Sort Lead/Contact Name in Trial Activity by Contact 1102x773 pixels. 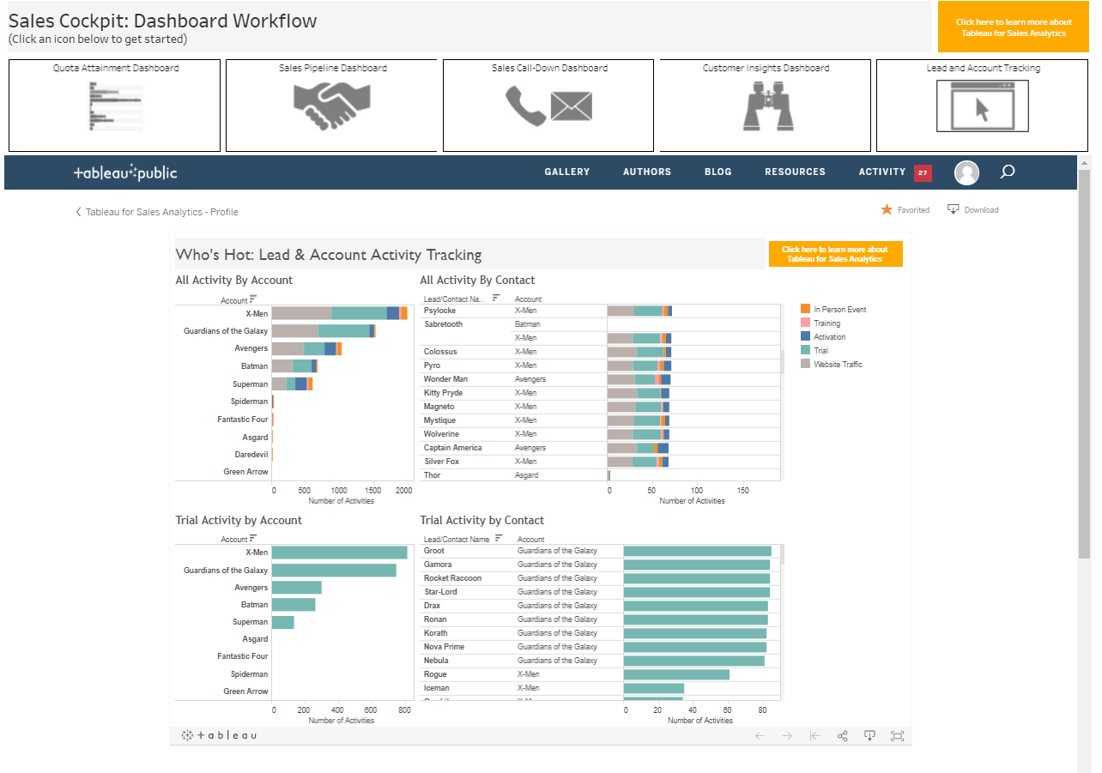click(500, 538)
